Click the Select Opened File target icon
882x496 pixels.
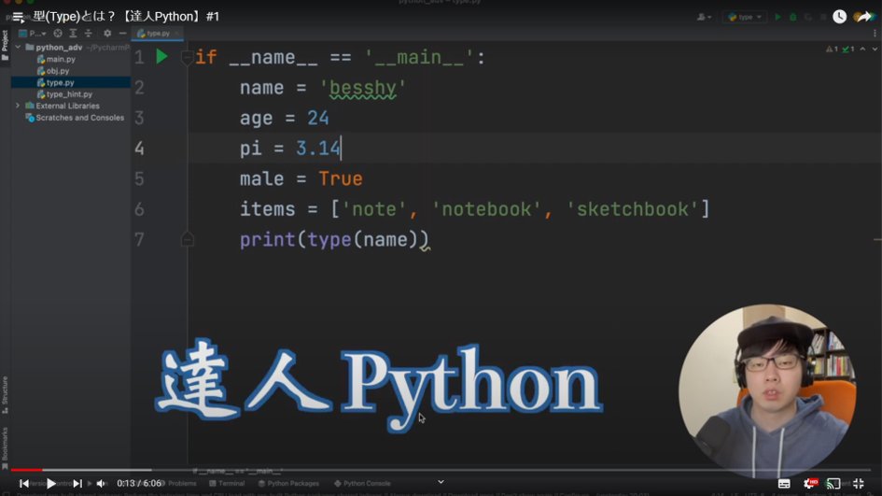[57, 34]
